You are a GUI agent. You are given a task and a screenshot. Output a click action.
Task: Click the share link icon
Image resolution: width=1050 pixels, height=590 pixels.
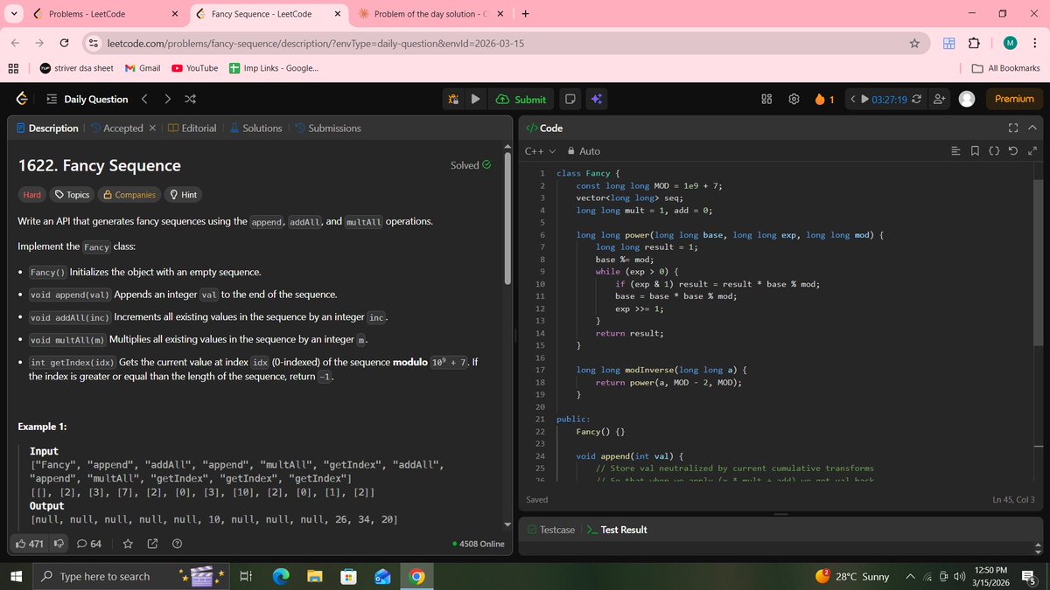pyautogui.click(x=152, y=544)
